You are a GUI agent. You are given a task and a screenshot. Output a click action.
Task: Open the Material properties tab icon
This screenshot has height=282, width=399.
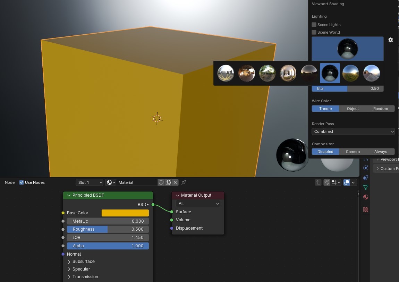[366, 197]
